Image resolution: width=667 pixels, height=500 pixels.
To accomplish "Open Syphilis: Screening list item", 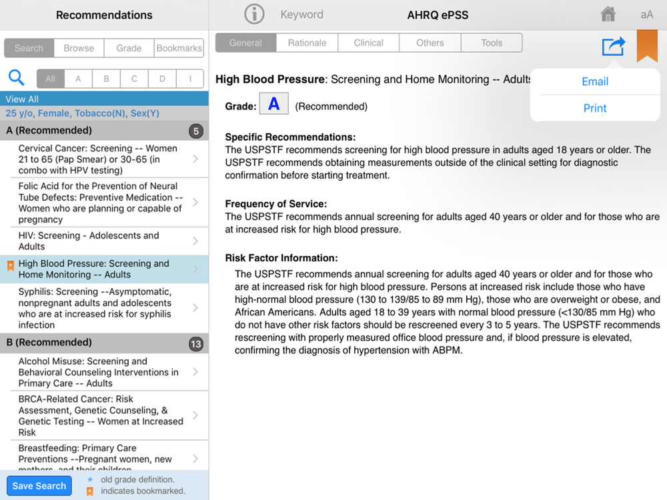I will (x=104, y=308).
